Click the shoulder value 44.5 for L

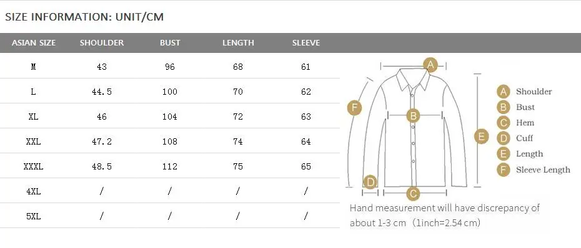(x=102, y=92)
